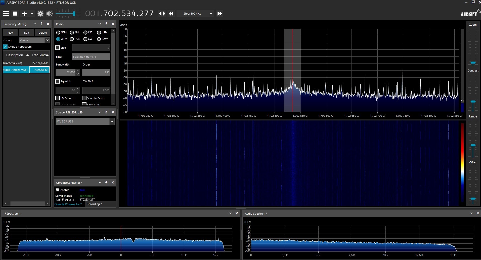
Task: Open the GpredictConnector version link
Action: click(82, 190)
